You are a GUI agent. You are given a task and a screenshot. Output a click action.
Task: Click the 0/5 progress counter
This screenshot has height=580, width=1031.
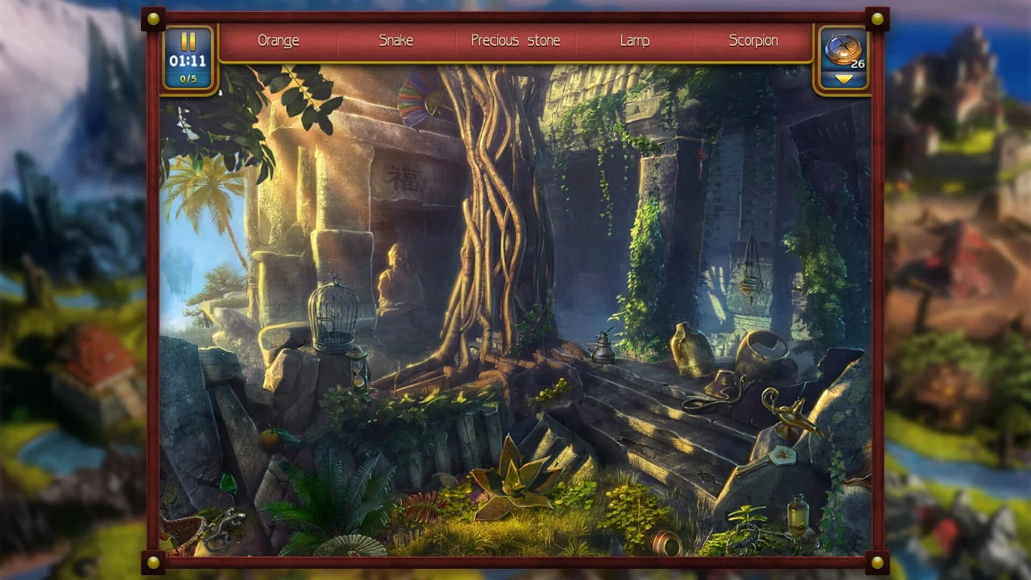(188, 78)
